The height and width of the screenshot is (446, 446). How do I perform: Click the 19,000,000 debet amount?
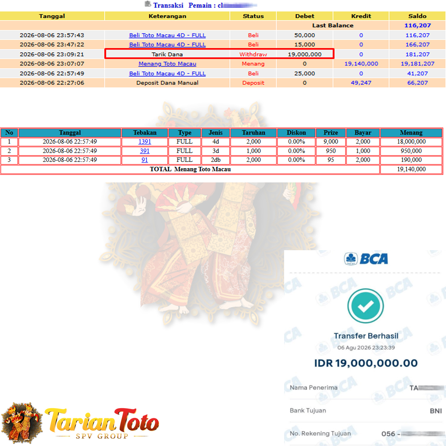pyautogui.click(x=305, y=54)
